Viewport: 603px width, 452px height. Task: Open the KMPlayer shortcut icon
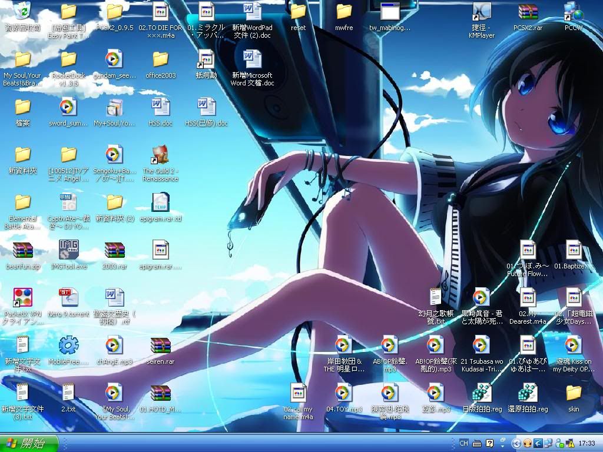[481, 12]
